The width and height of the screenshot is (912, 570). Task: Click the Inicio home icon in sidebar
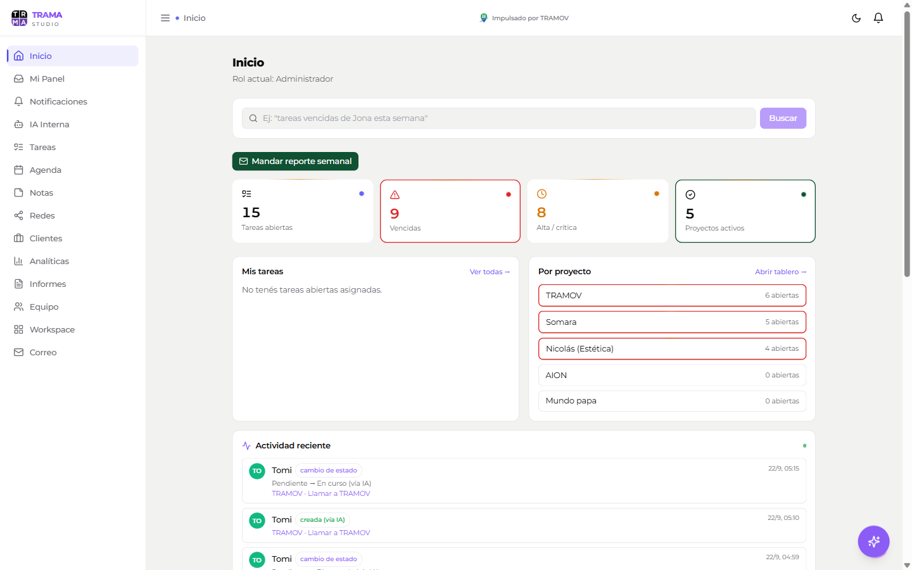click(19, 56)
